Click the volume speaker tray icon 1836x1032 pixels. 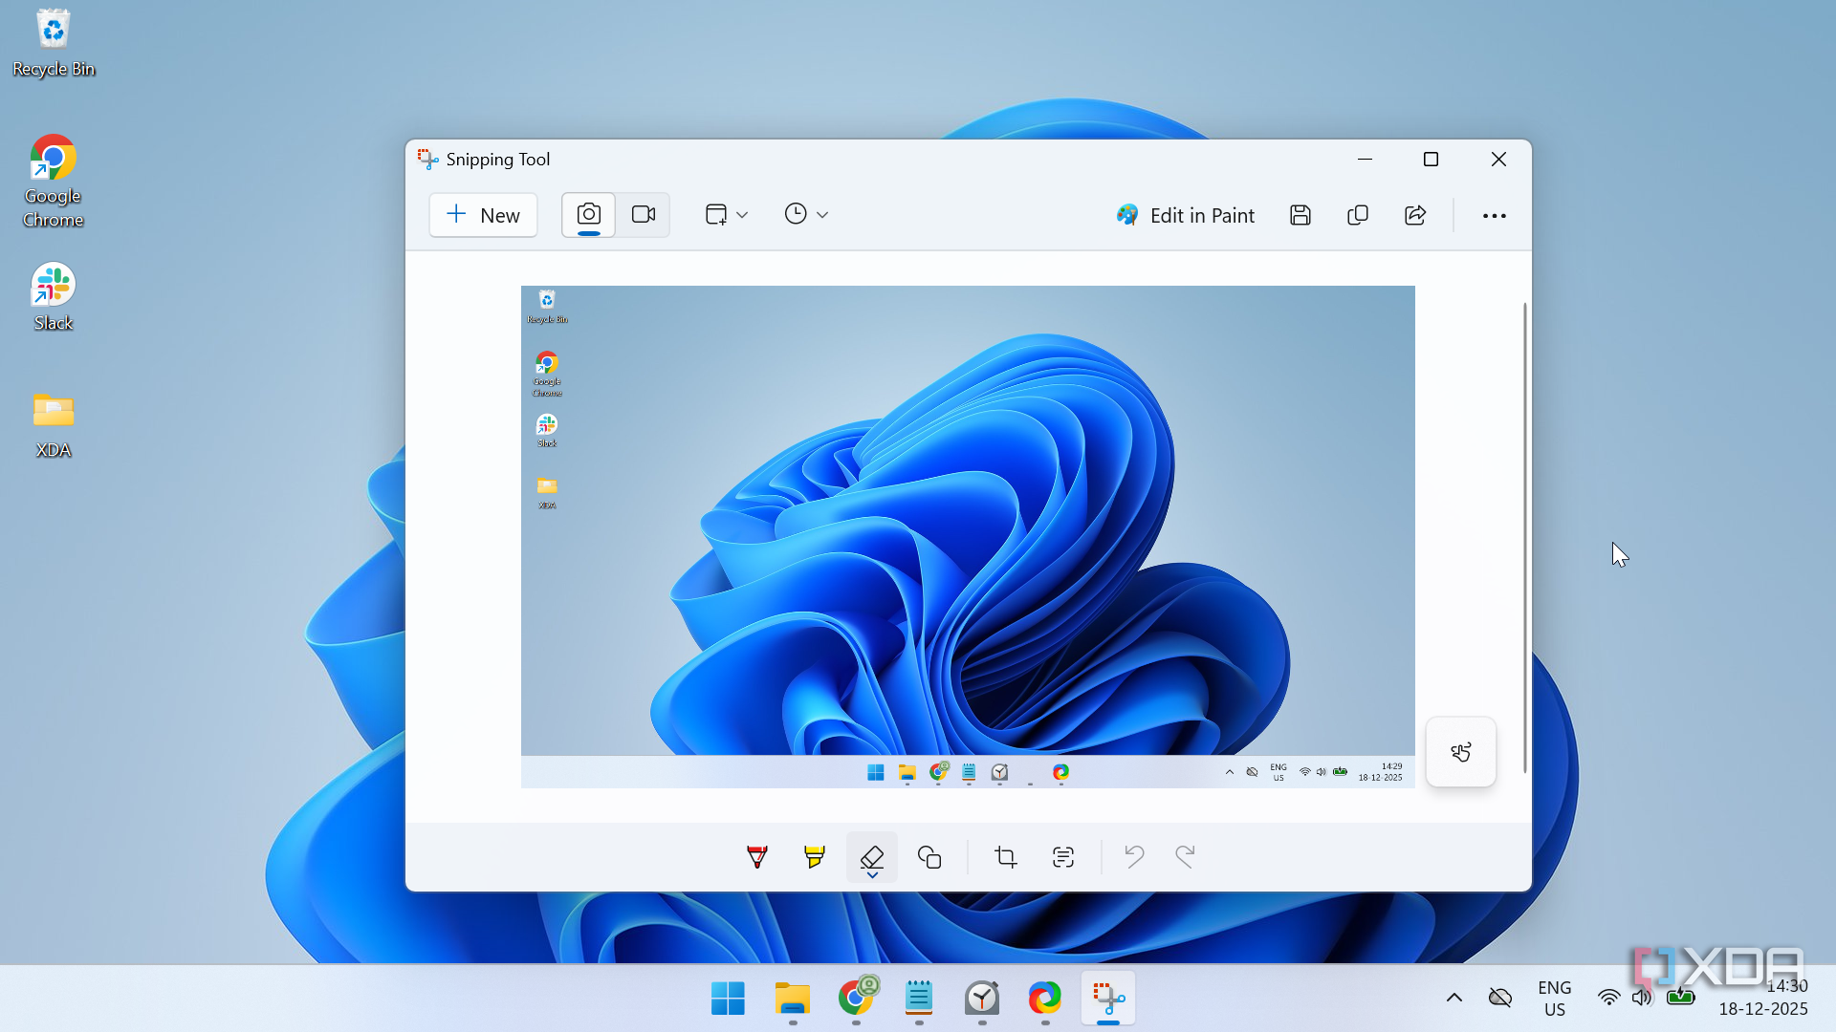coord(1642,999)
